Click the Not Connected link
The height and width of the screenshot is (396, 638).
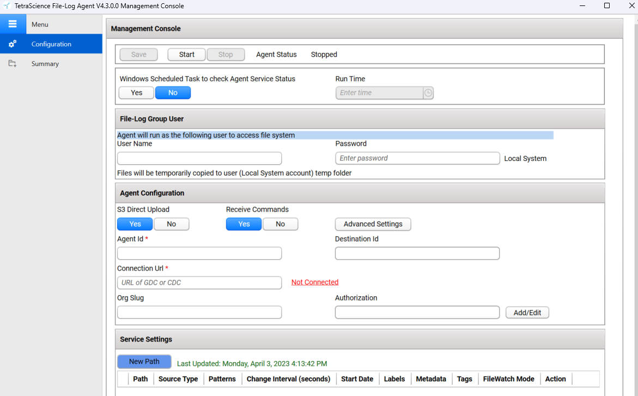(314, 282)
